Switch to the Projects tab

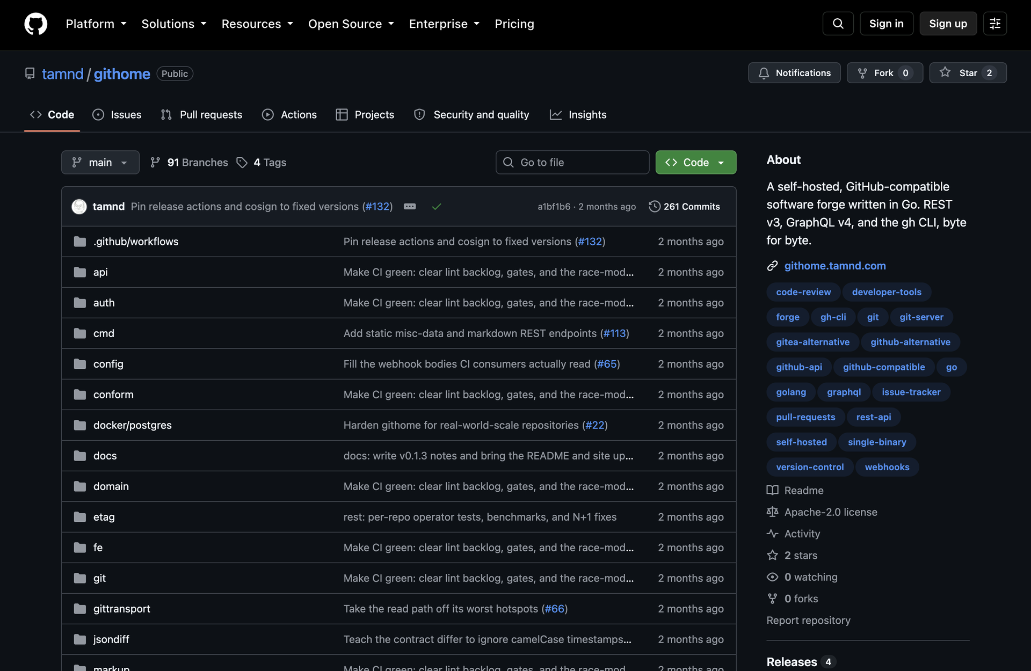tap(365, 115)
